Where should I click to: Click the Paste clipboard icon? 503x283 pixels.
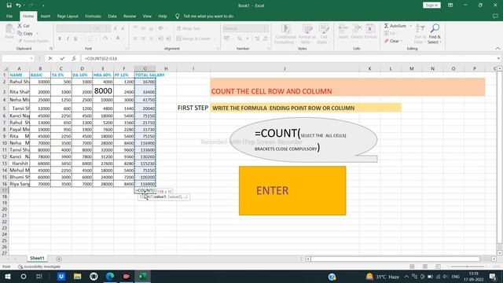(9, 31)
